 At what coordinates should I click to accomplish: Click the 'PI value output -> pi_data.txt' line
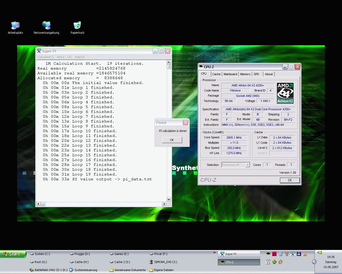coord(112,179)
